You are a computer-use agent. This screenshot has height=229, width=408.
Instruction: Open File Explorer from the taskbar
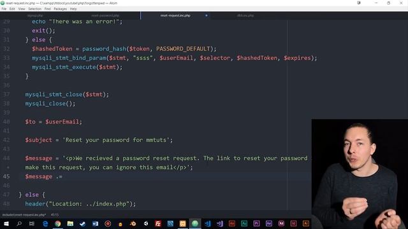point(70,223)
